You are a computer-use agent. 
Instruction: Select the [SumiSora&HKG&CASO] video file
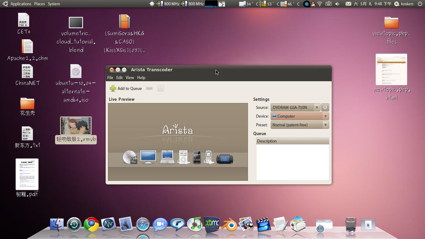(x=124, y=34)
